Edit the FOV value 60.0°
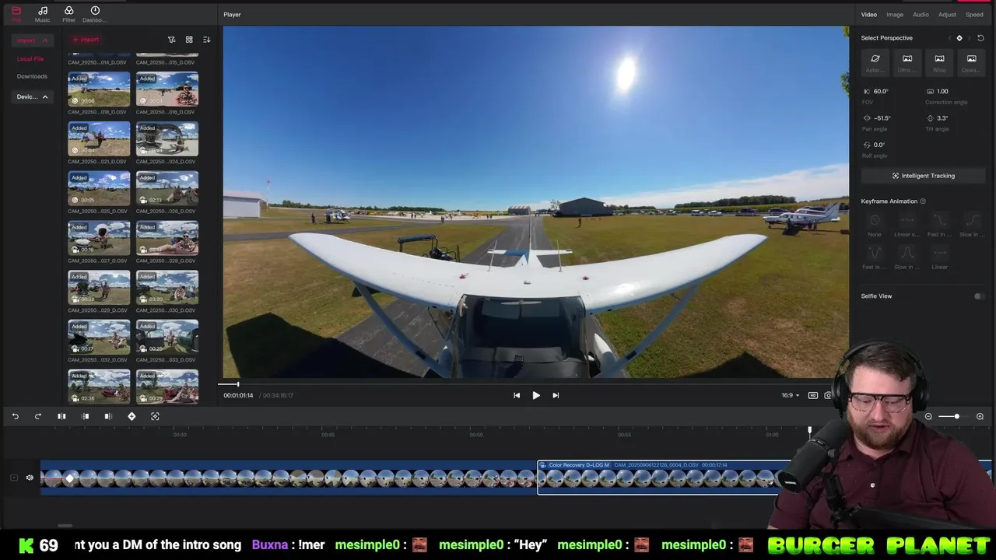Screen dimensions: 996x560 [881, 92]
